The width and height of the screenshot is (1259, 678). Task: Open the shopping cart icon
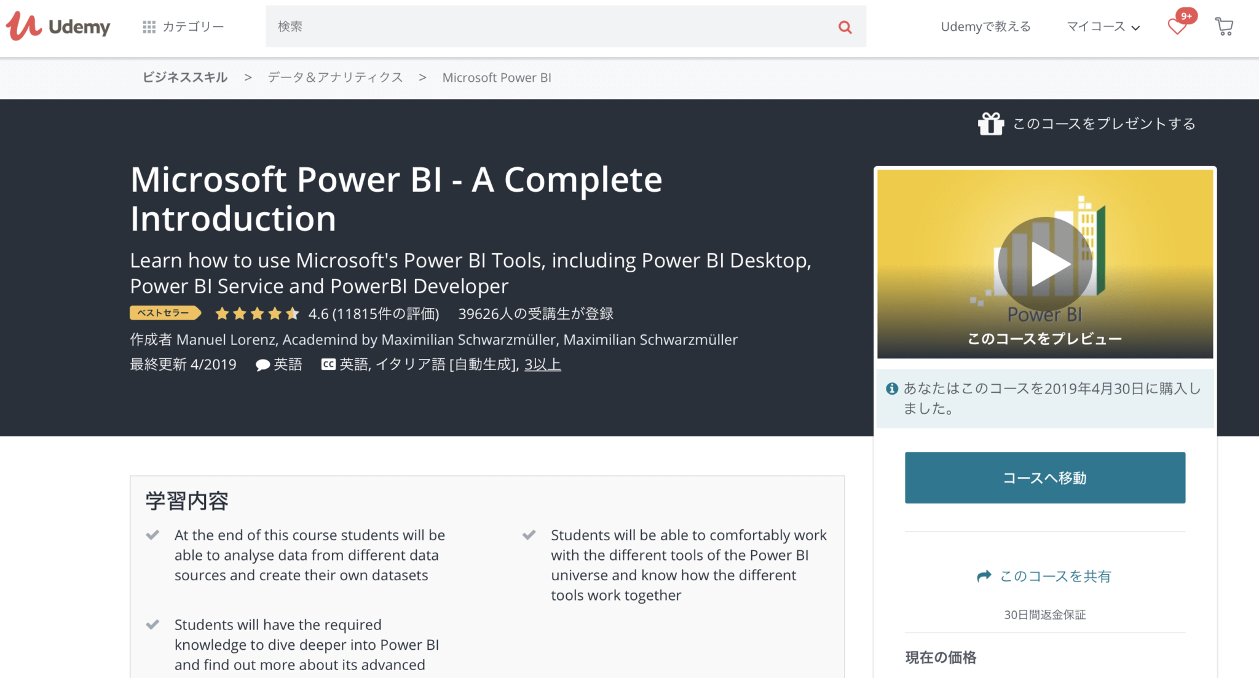click(x=1224, y=26)
